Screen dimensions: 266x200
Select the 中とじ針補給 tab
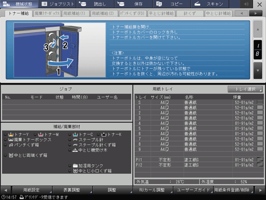[x=218, y=13]
